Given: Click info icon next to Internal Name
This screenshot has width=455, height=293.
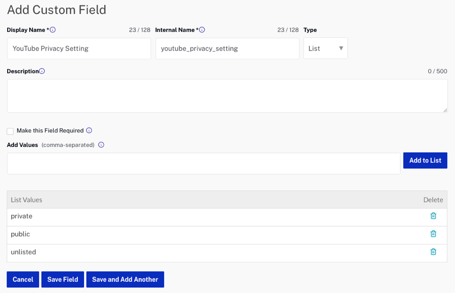Looking at the screenshot, I should [x=202, y=30].
